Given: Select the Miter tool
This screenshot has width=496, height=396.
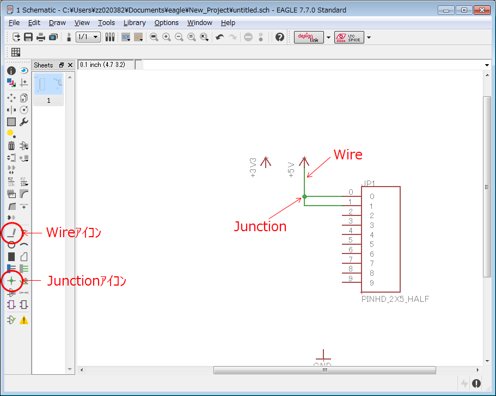Looking at the screenshot, I should 24,194.
